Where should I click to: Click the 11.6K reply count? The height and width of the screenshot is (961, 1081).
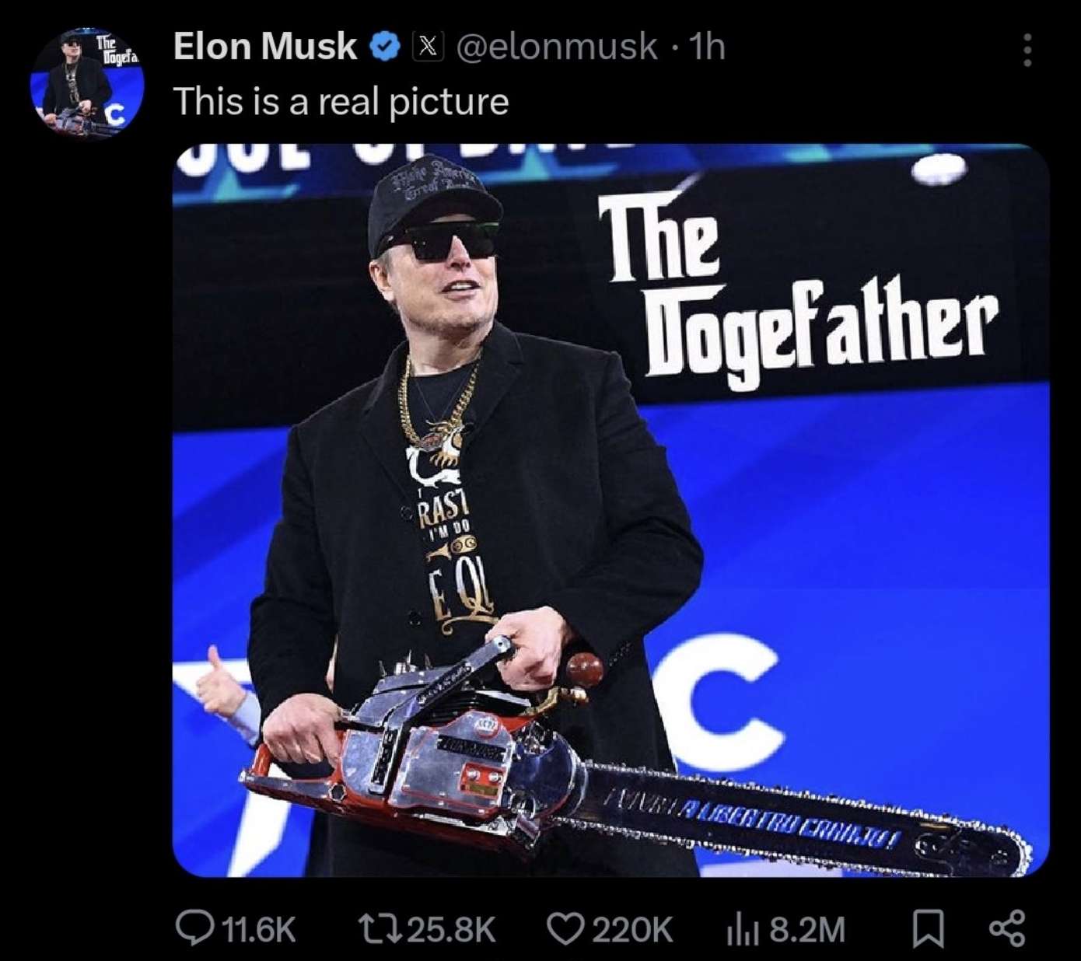coord(259,929)
